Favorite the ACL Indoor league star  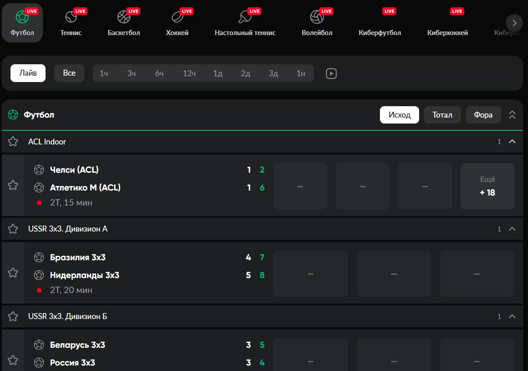(x=13, y=142)
